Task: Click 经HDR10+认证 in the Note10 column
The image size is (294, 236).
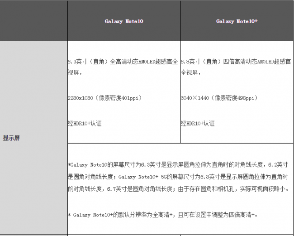Action: point(85,123)
